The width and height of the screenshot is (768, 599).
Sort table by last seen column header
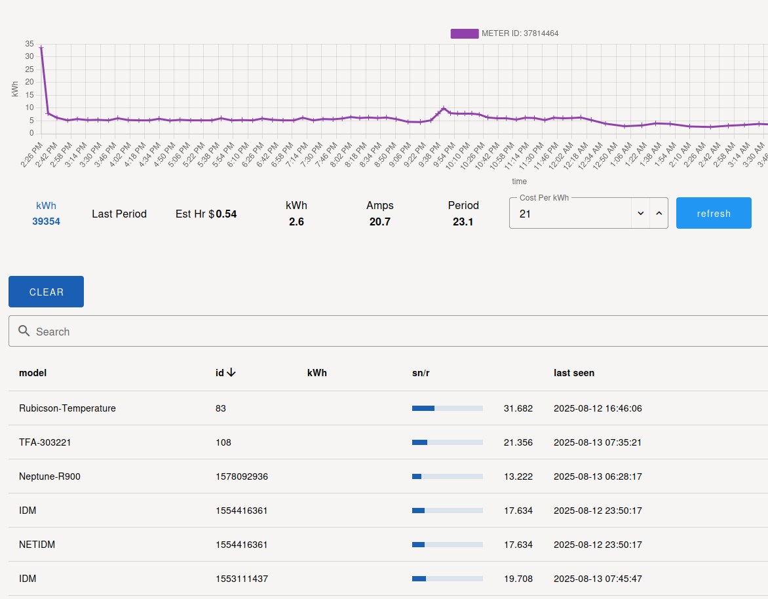(x=574, y=373)
